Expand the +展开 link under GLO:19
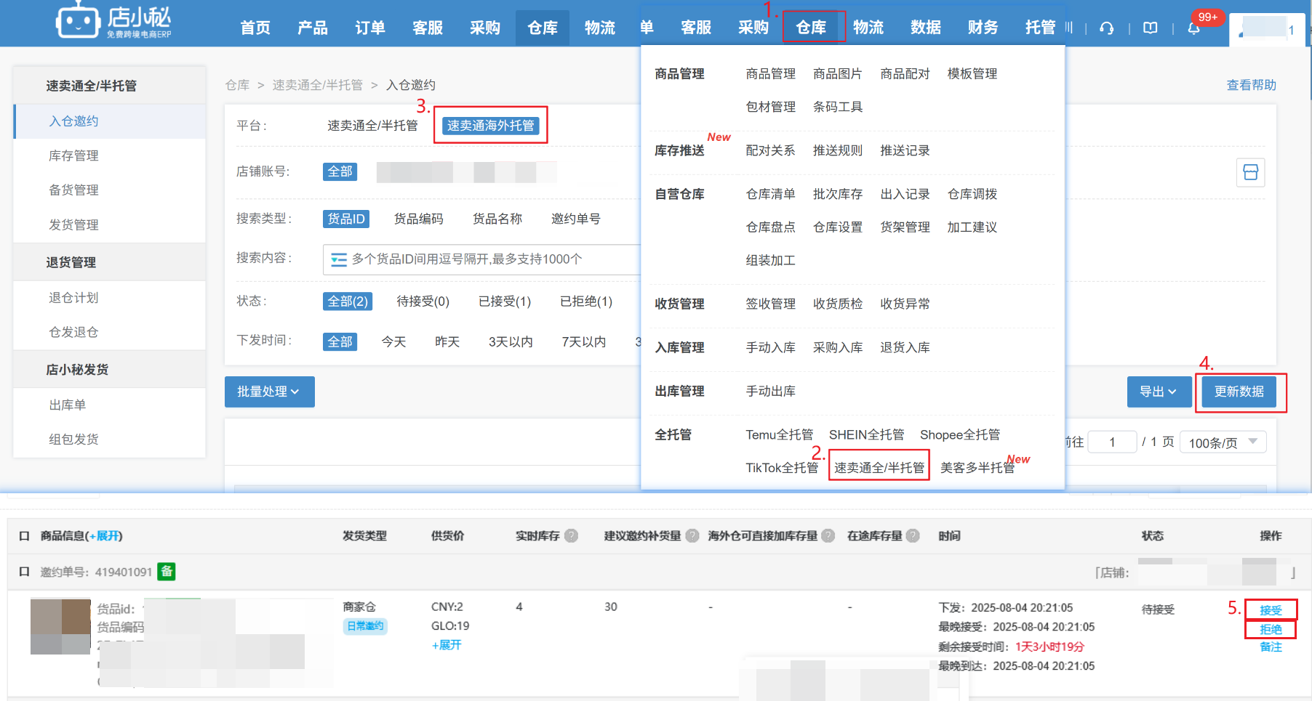The height and width of the screenshot is (701, 1312). [x=447, y=645]
